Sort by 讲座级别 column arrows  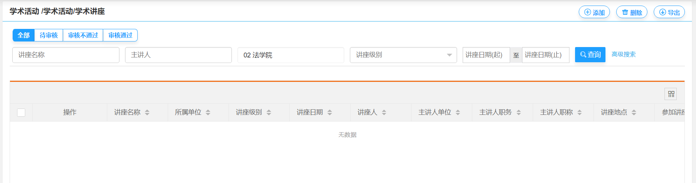(x=269, y=112)
